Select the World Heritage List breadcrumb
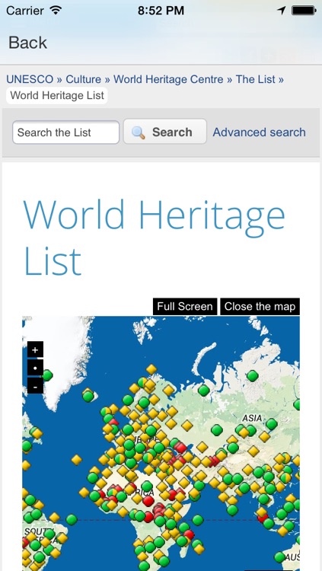Viewport: 322px width, 571px height. [57, 96]
